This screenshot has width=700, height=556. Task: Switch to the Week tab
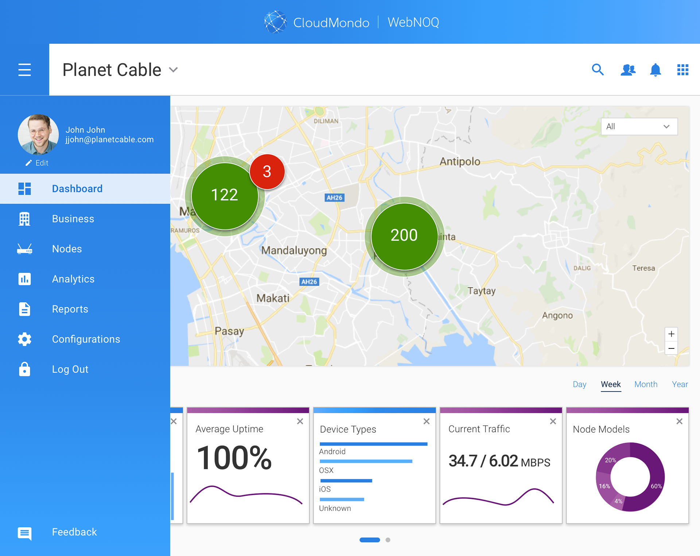click(x=611, y=384)
